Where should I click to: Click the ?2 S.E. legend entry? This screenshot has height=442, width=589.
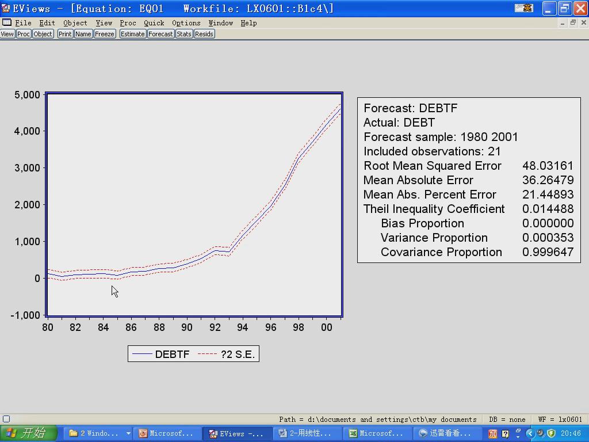click(226, 354)
